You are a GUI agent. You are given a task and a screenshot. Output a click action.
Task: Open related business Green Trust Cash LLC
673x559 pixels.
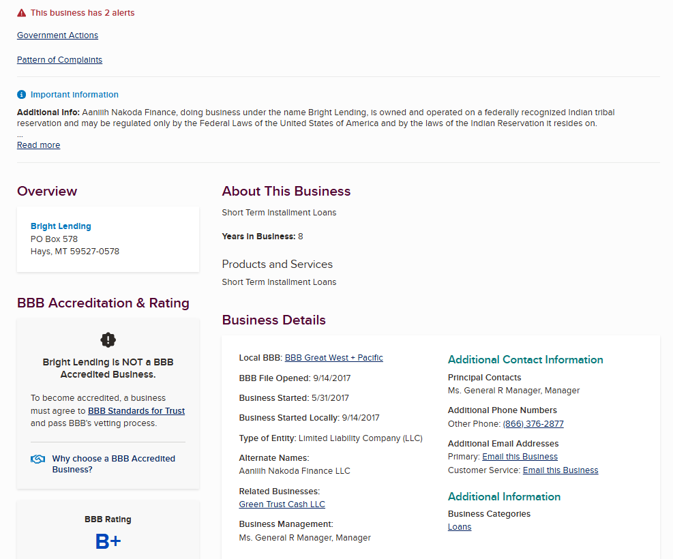pos(282,504)
